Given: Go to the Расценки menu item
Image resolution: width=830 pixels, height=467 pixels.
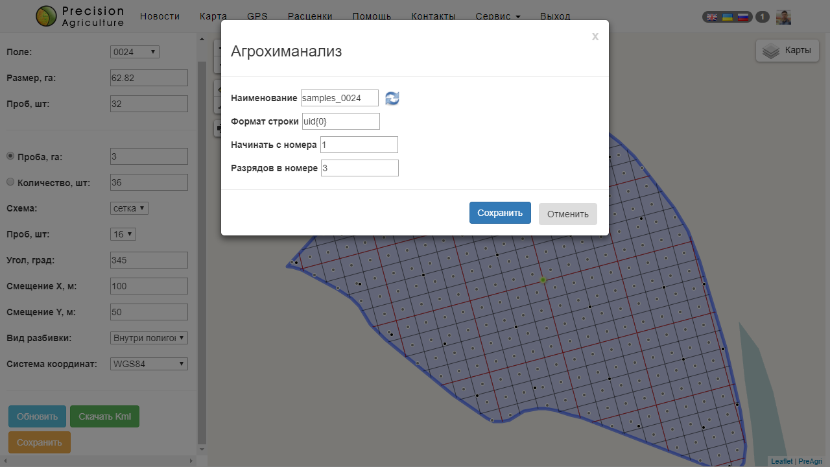Looking at the screenshot, I should (310, 16).
